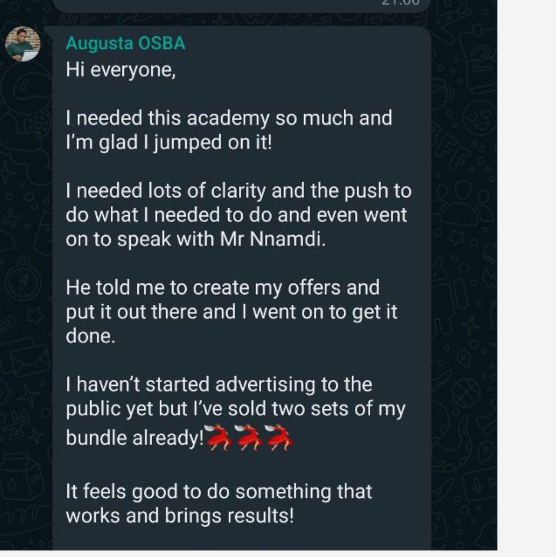The image size is (556, 557).
Task: Select the line "I needed this academy so much and"
Action: 229,118
